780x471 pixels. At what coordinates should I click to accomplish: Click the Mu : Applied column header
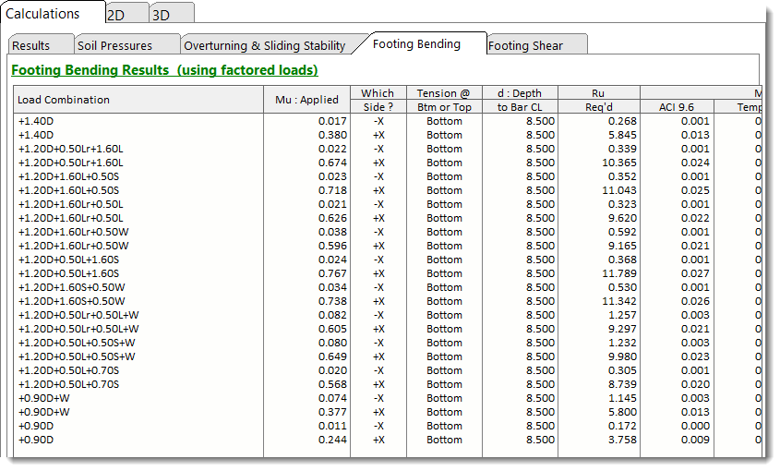[307, 100]
